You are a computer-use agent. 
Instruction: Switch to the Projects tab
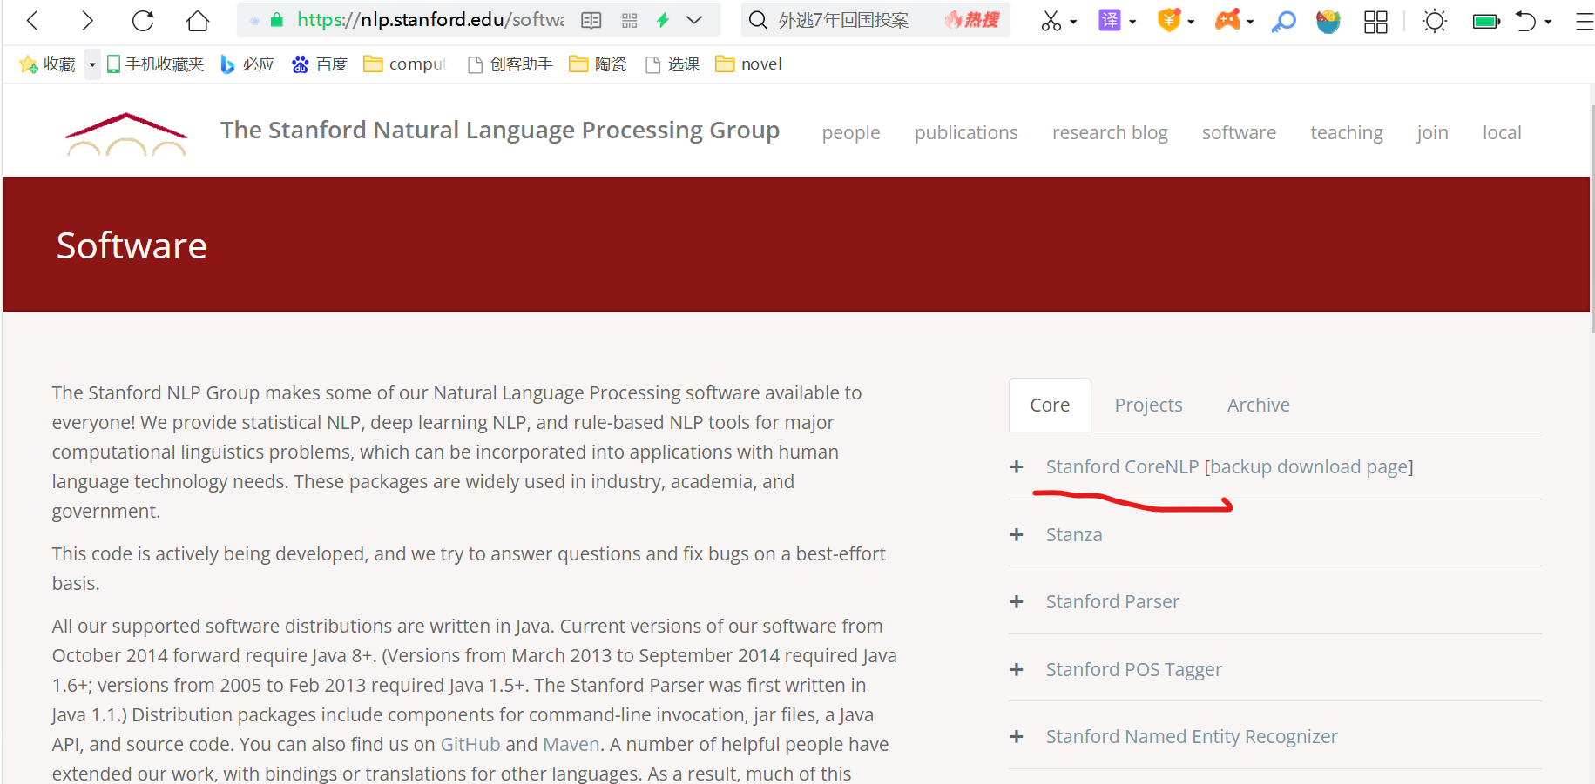coord(1148,405)
